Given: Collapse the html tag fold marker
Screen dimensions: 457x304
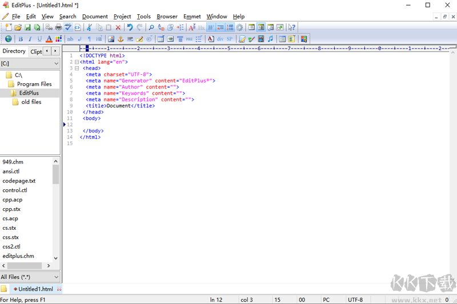Looking at the screenshot, I should (x=77, y=62).
